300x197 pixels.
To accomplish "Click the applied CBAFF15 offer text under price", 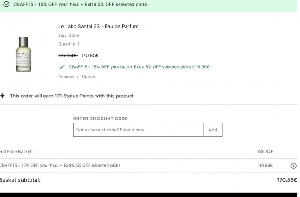I will click(140, 67).
